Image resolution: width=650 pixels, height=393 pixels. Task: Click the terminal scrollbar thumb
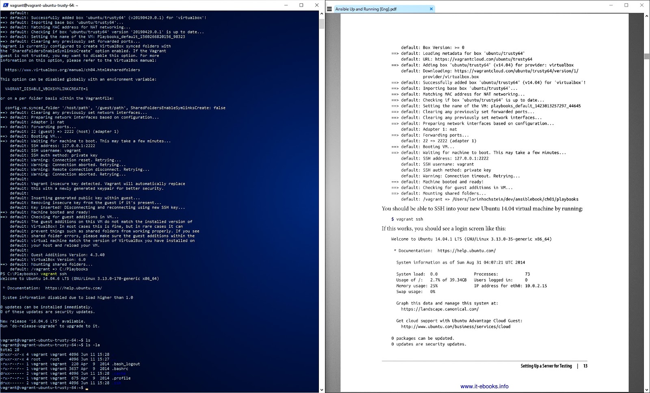pos(322,24)
